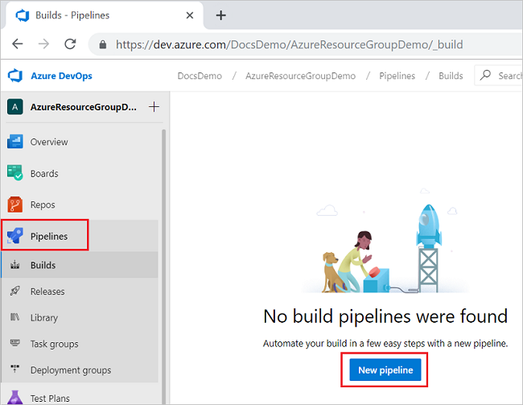The image size is (523, 405).
Task: Click the Library books icon
Action: pos(14,317)
